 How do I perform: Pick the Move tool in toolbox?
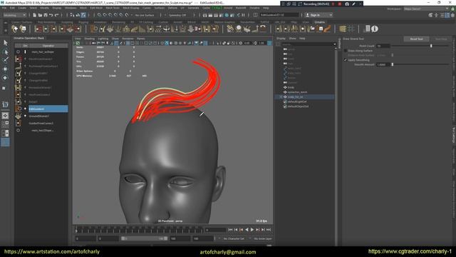pos(5,69)
